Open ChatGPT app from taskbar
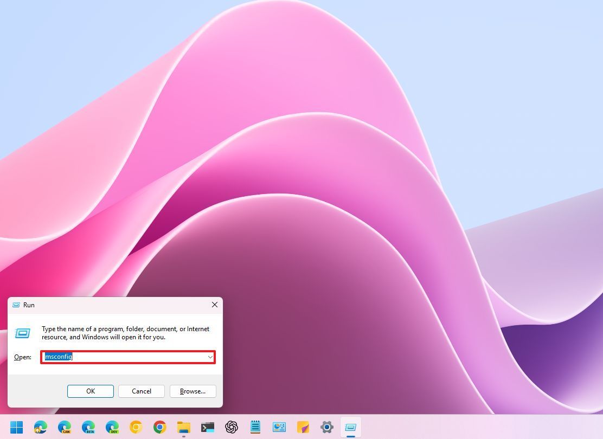This screenshot has width=603, height=439. (x=231, y=427)
